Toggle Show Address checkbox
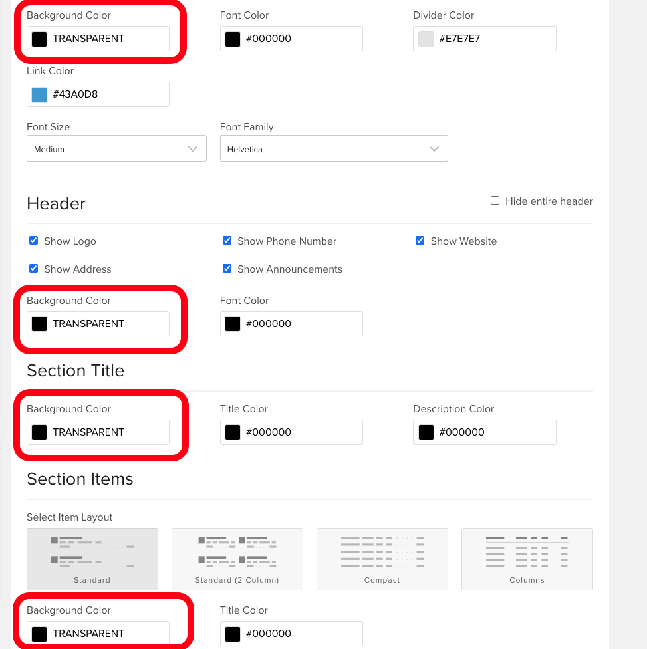The height and width of the screenshot is (649, 647). pyautogui.click(x=33, y=269)
